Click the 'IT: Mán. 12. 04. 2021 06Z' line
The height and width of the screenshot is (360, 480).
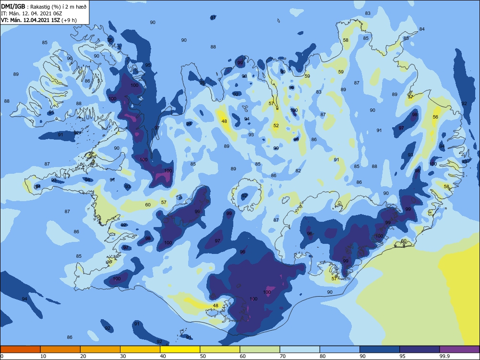coord(32,13)
